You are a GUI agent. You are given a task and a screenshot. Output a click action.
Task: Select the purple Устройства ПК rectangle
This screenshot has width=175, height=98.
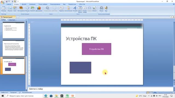pos(97,49)
